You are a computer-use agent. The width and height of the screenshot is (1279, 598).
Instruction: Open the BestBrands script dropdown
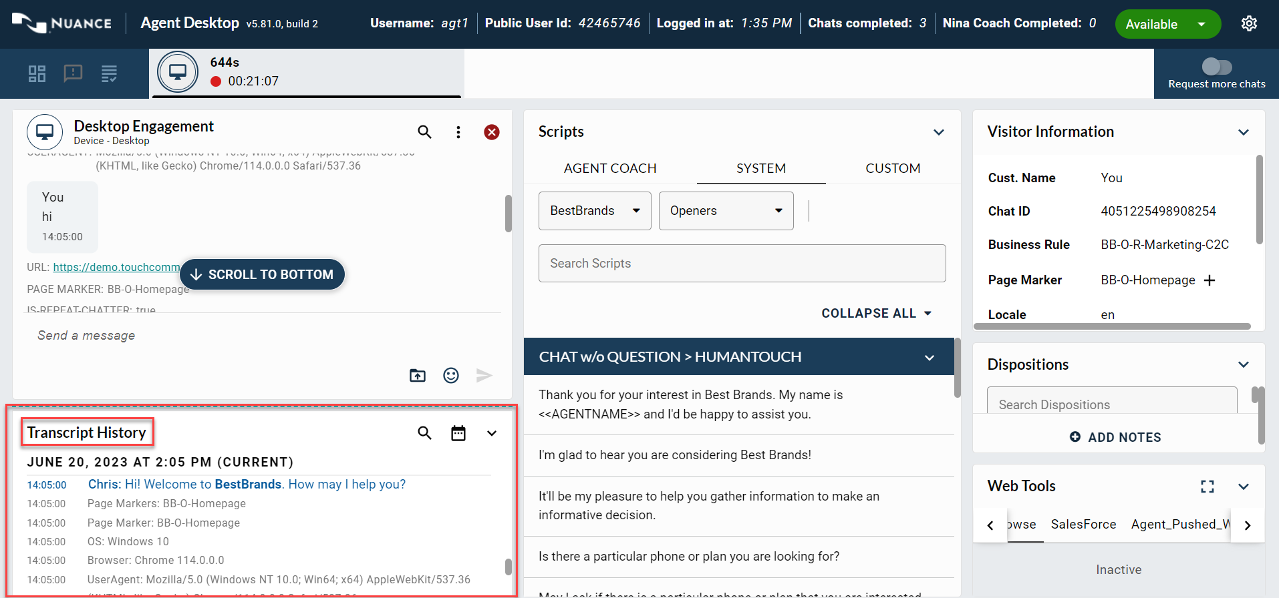595,211
